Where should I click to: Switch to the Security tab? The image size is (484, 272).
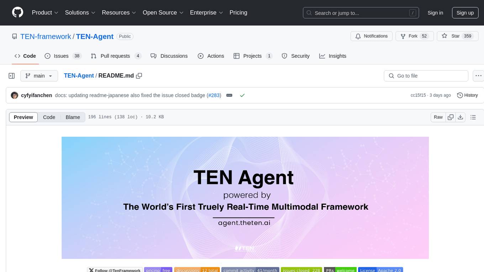pyautogui.click(x=295, y=56)
